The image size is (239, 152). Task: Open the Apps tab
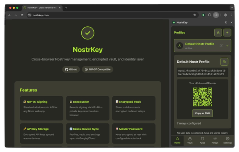202,140
